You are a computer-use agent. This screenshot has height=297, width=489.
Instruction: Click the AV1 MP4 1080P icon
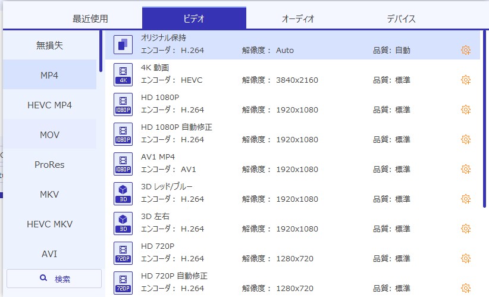(x=123, y=164)
